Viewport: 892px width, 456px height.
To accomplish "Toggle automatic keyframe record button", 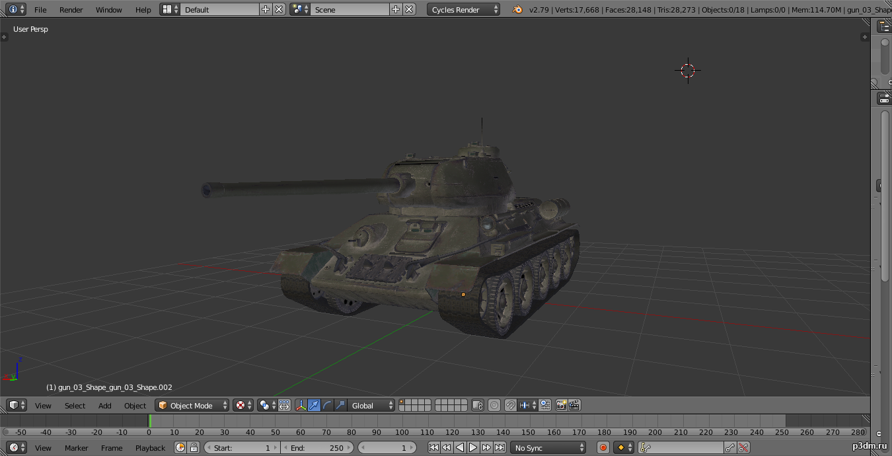I will (x=603, y=447).
